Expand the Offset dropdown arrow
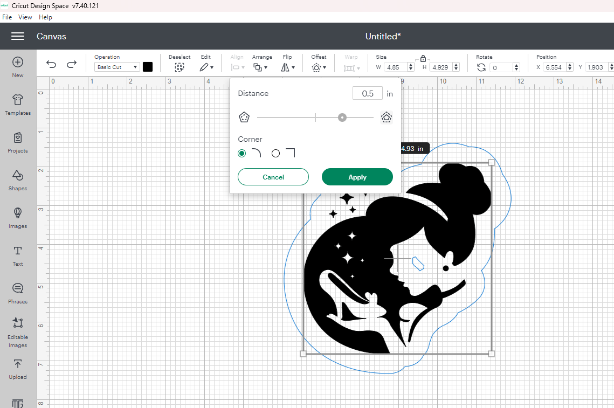Image resolution: width=614 pixels, height=408 pixels. click(x=325, y=68)
